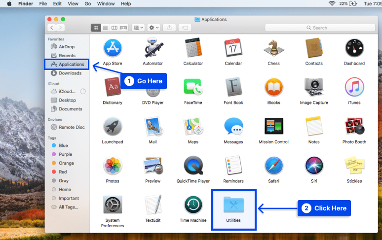Click the Share toolbar button
Screen dimensions: 382x240
169,28
